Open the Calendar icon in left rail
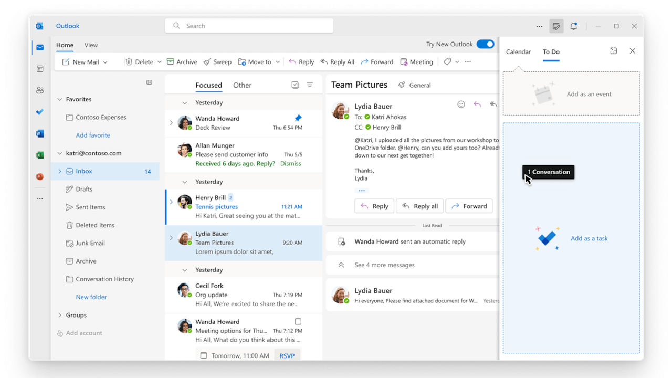This screenshot has height=378, width=672. pos(40,69)
